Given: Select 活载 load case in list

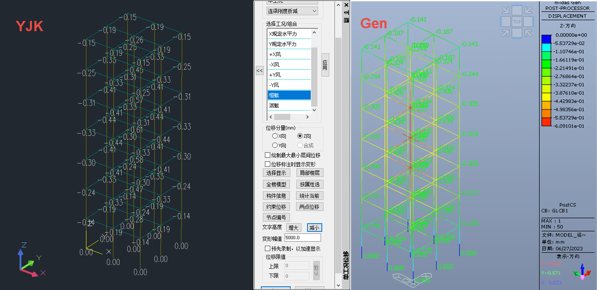Looking at the screenshot, I should coord(289,106).
